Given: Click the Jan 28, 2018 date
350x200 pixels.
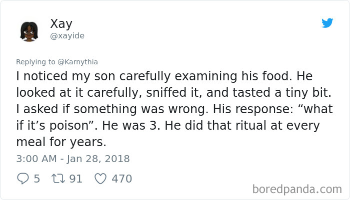Looking at the screenshot, I should (x=98, y=159).
